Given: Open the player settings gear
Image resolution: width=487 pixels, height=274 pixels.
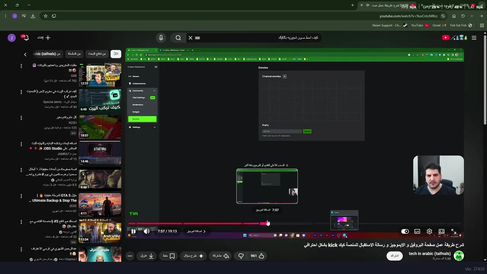Looking at the screenshot, I should coord(429,231).
